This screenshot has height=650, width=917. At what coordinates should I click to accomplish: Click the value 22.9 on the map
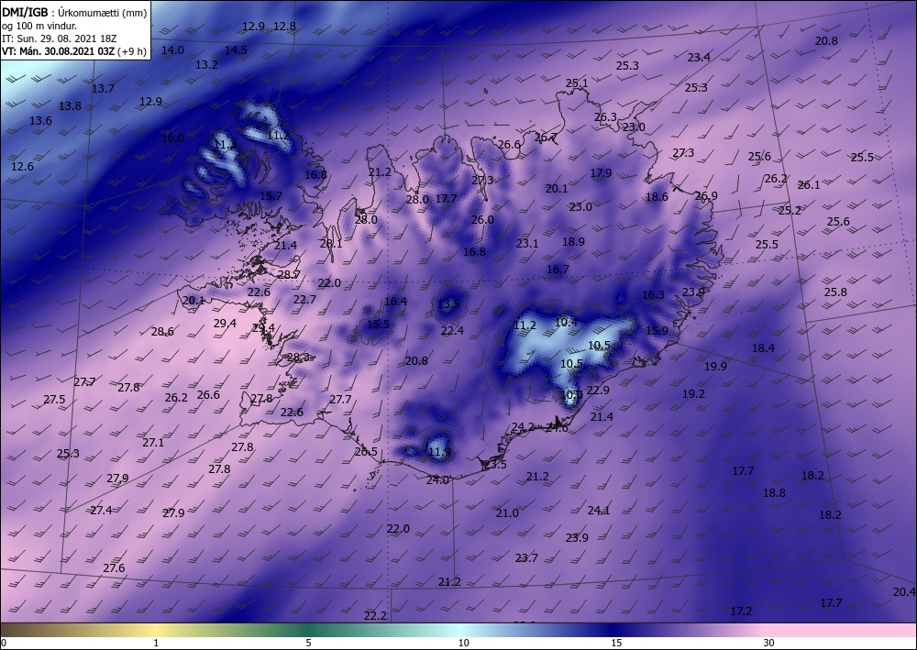598,390
